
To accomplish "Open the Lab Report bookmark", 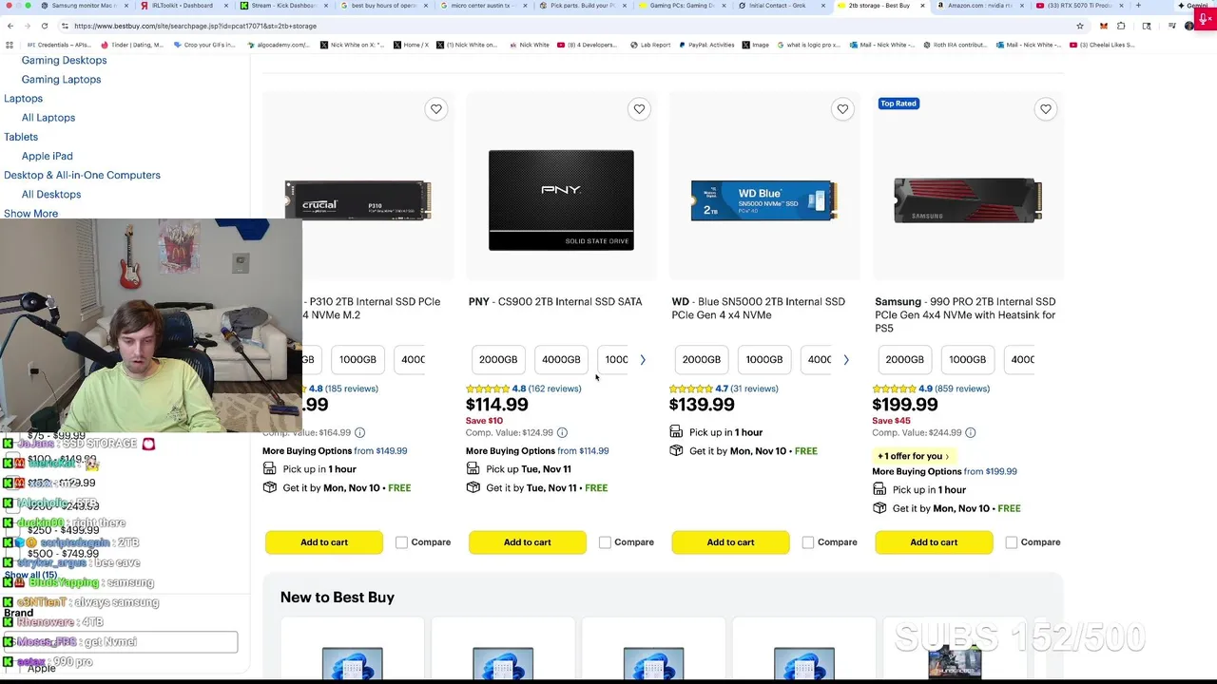I will point(650,45).
